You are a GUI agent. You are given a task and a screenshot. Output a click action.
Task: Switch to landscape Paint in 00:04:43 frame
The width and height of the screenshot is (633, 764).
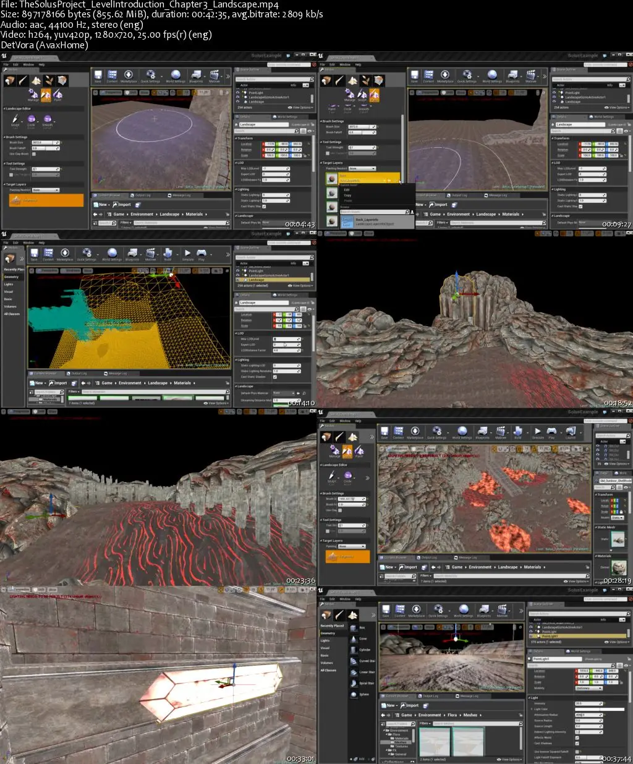[58, 95]
